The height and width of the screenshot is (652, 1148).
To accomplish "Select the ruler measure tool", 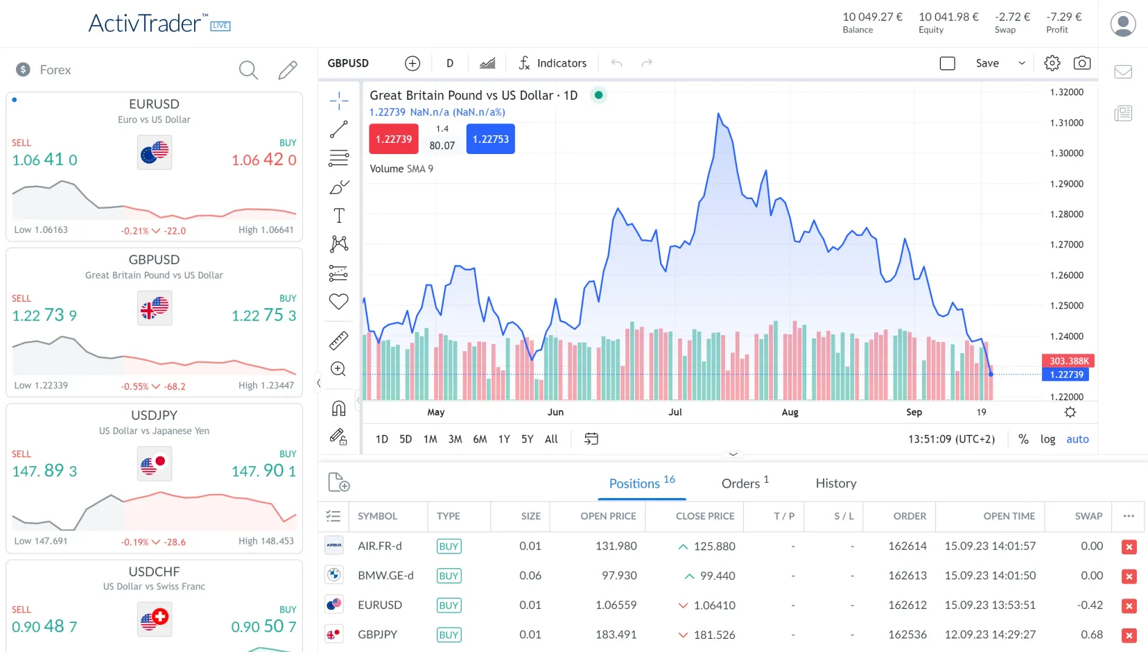I will (339, 341).
